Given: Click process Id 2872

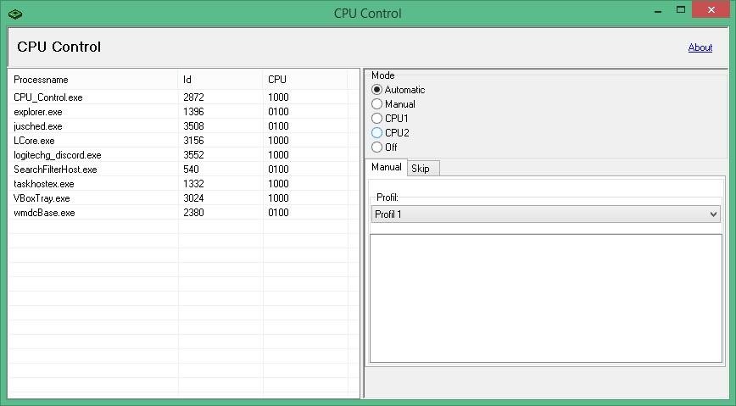Looking at the screenshot, I should point(193,97).
